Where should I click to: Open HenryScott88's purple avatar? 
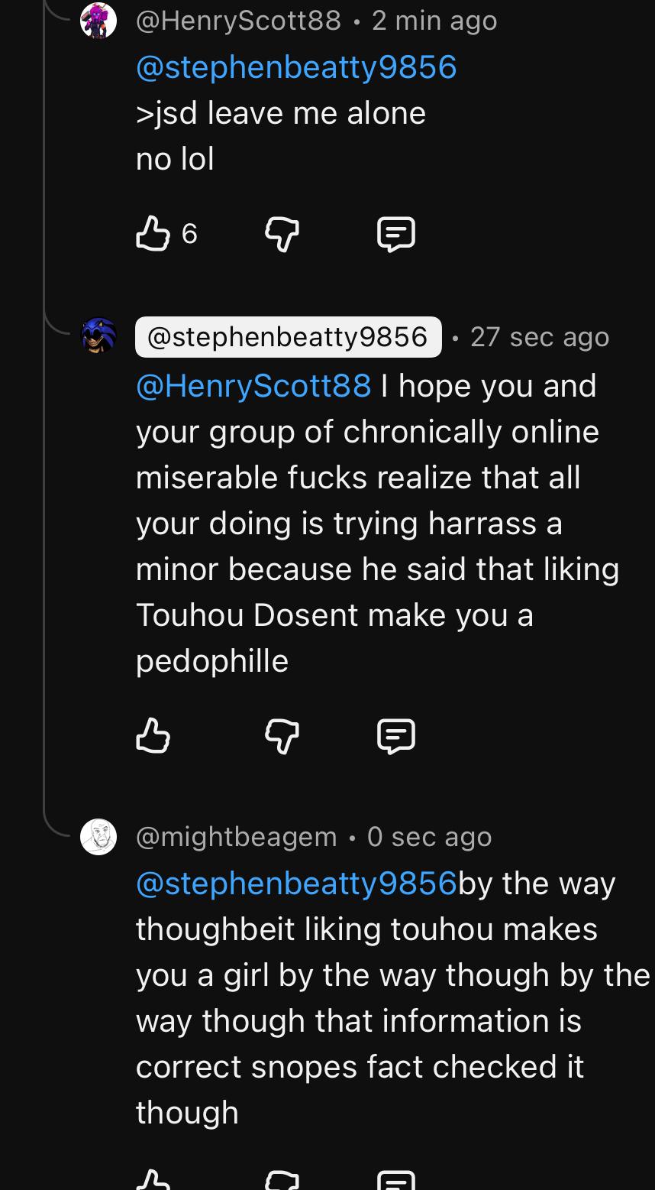98,21
